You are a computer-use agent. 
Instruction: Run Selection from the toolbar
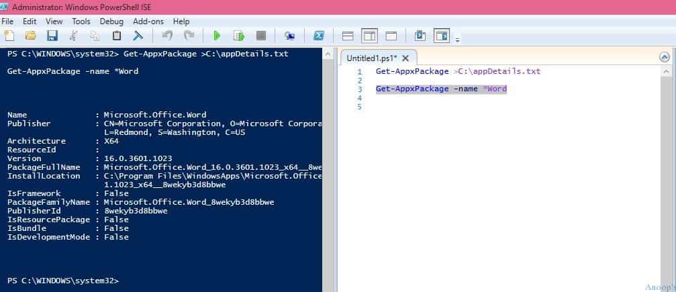239,36
